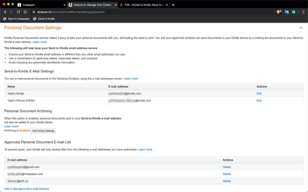The image size is (308, 192).
Task: Open Learn more link after Kindle e-mail address
Action: pyautogui.click(x=40, y=42)
